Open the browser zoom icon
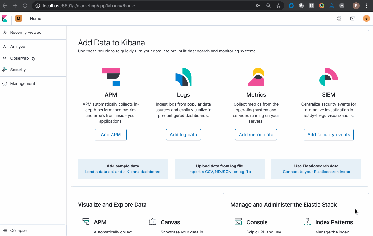 tap(268, 6)
